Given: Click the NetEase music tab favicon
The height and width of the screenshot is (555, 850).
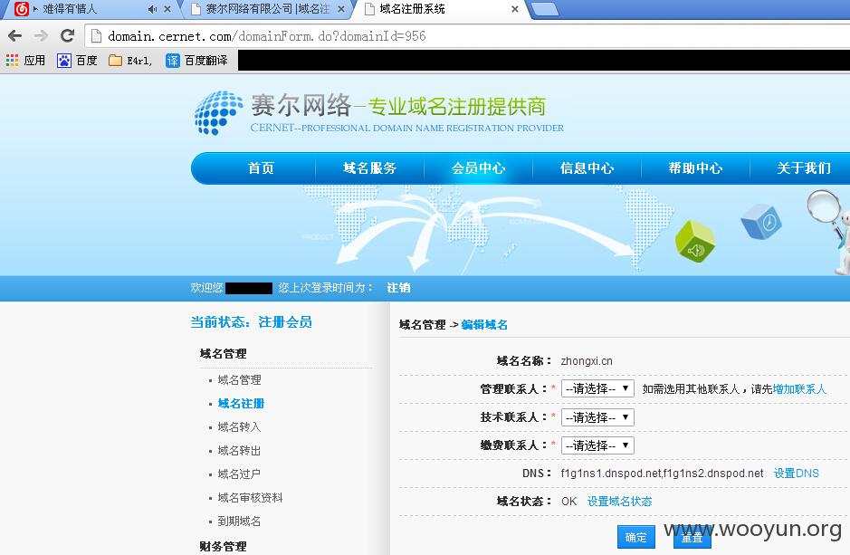Looking at the screenshot, I should tap(21, 9).
